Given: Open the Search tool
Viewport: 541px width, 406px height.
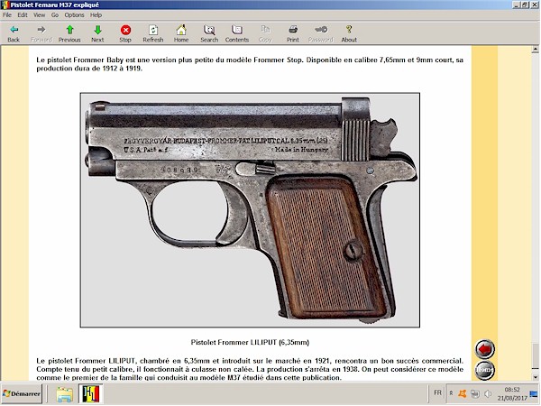Looking at the screenshot, I should (x=209, y=33).
